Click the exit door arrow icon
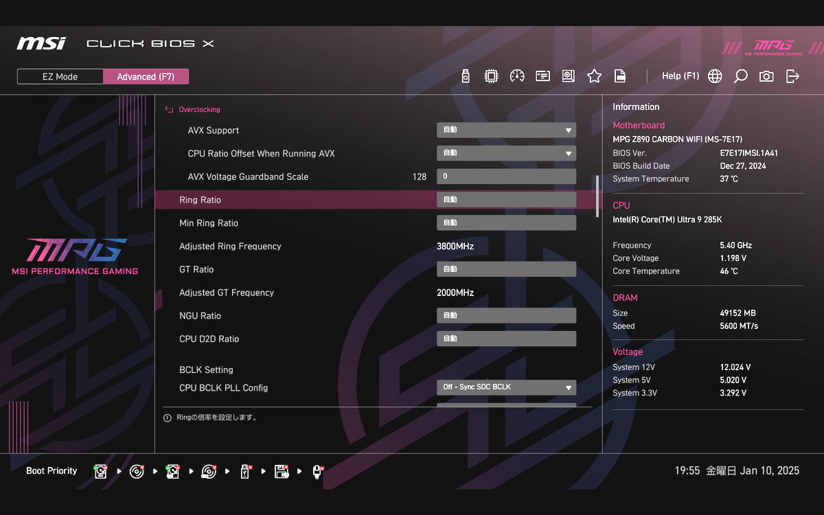Screen dimensions: 824x515 point(792,76)
